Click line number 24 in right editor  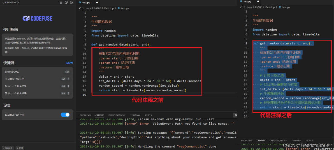(x=245, y=116)
